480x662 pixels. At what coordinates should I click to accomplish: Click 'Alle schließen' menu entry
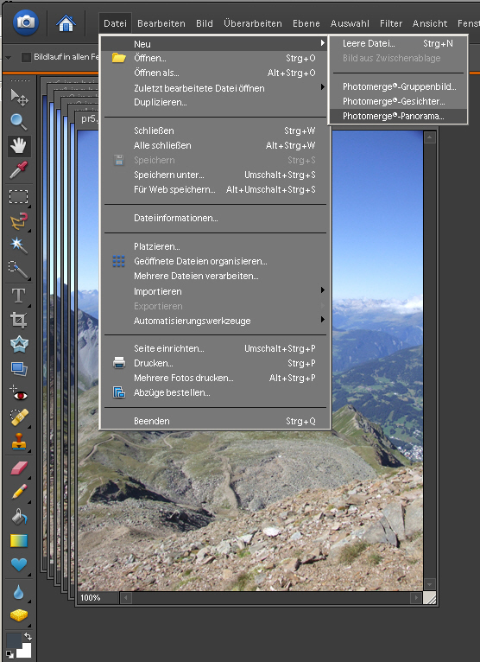[215, 145]
